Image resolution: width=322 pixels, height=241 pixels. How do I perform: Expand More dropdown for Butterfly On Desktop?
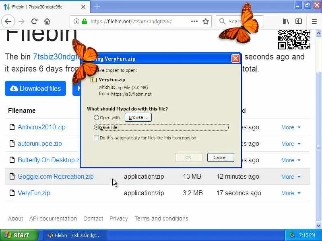pos(291,160)
